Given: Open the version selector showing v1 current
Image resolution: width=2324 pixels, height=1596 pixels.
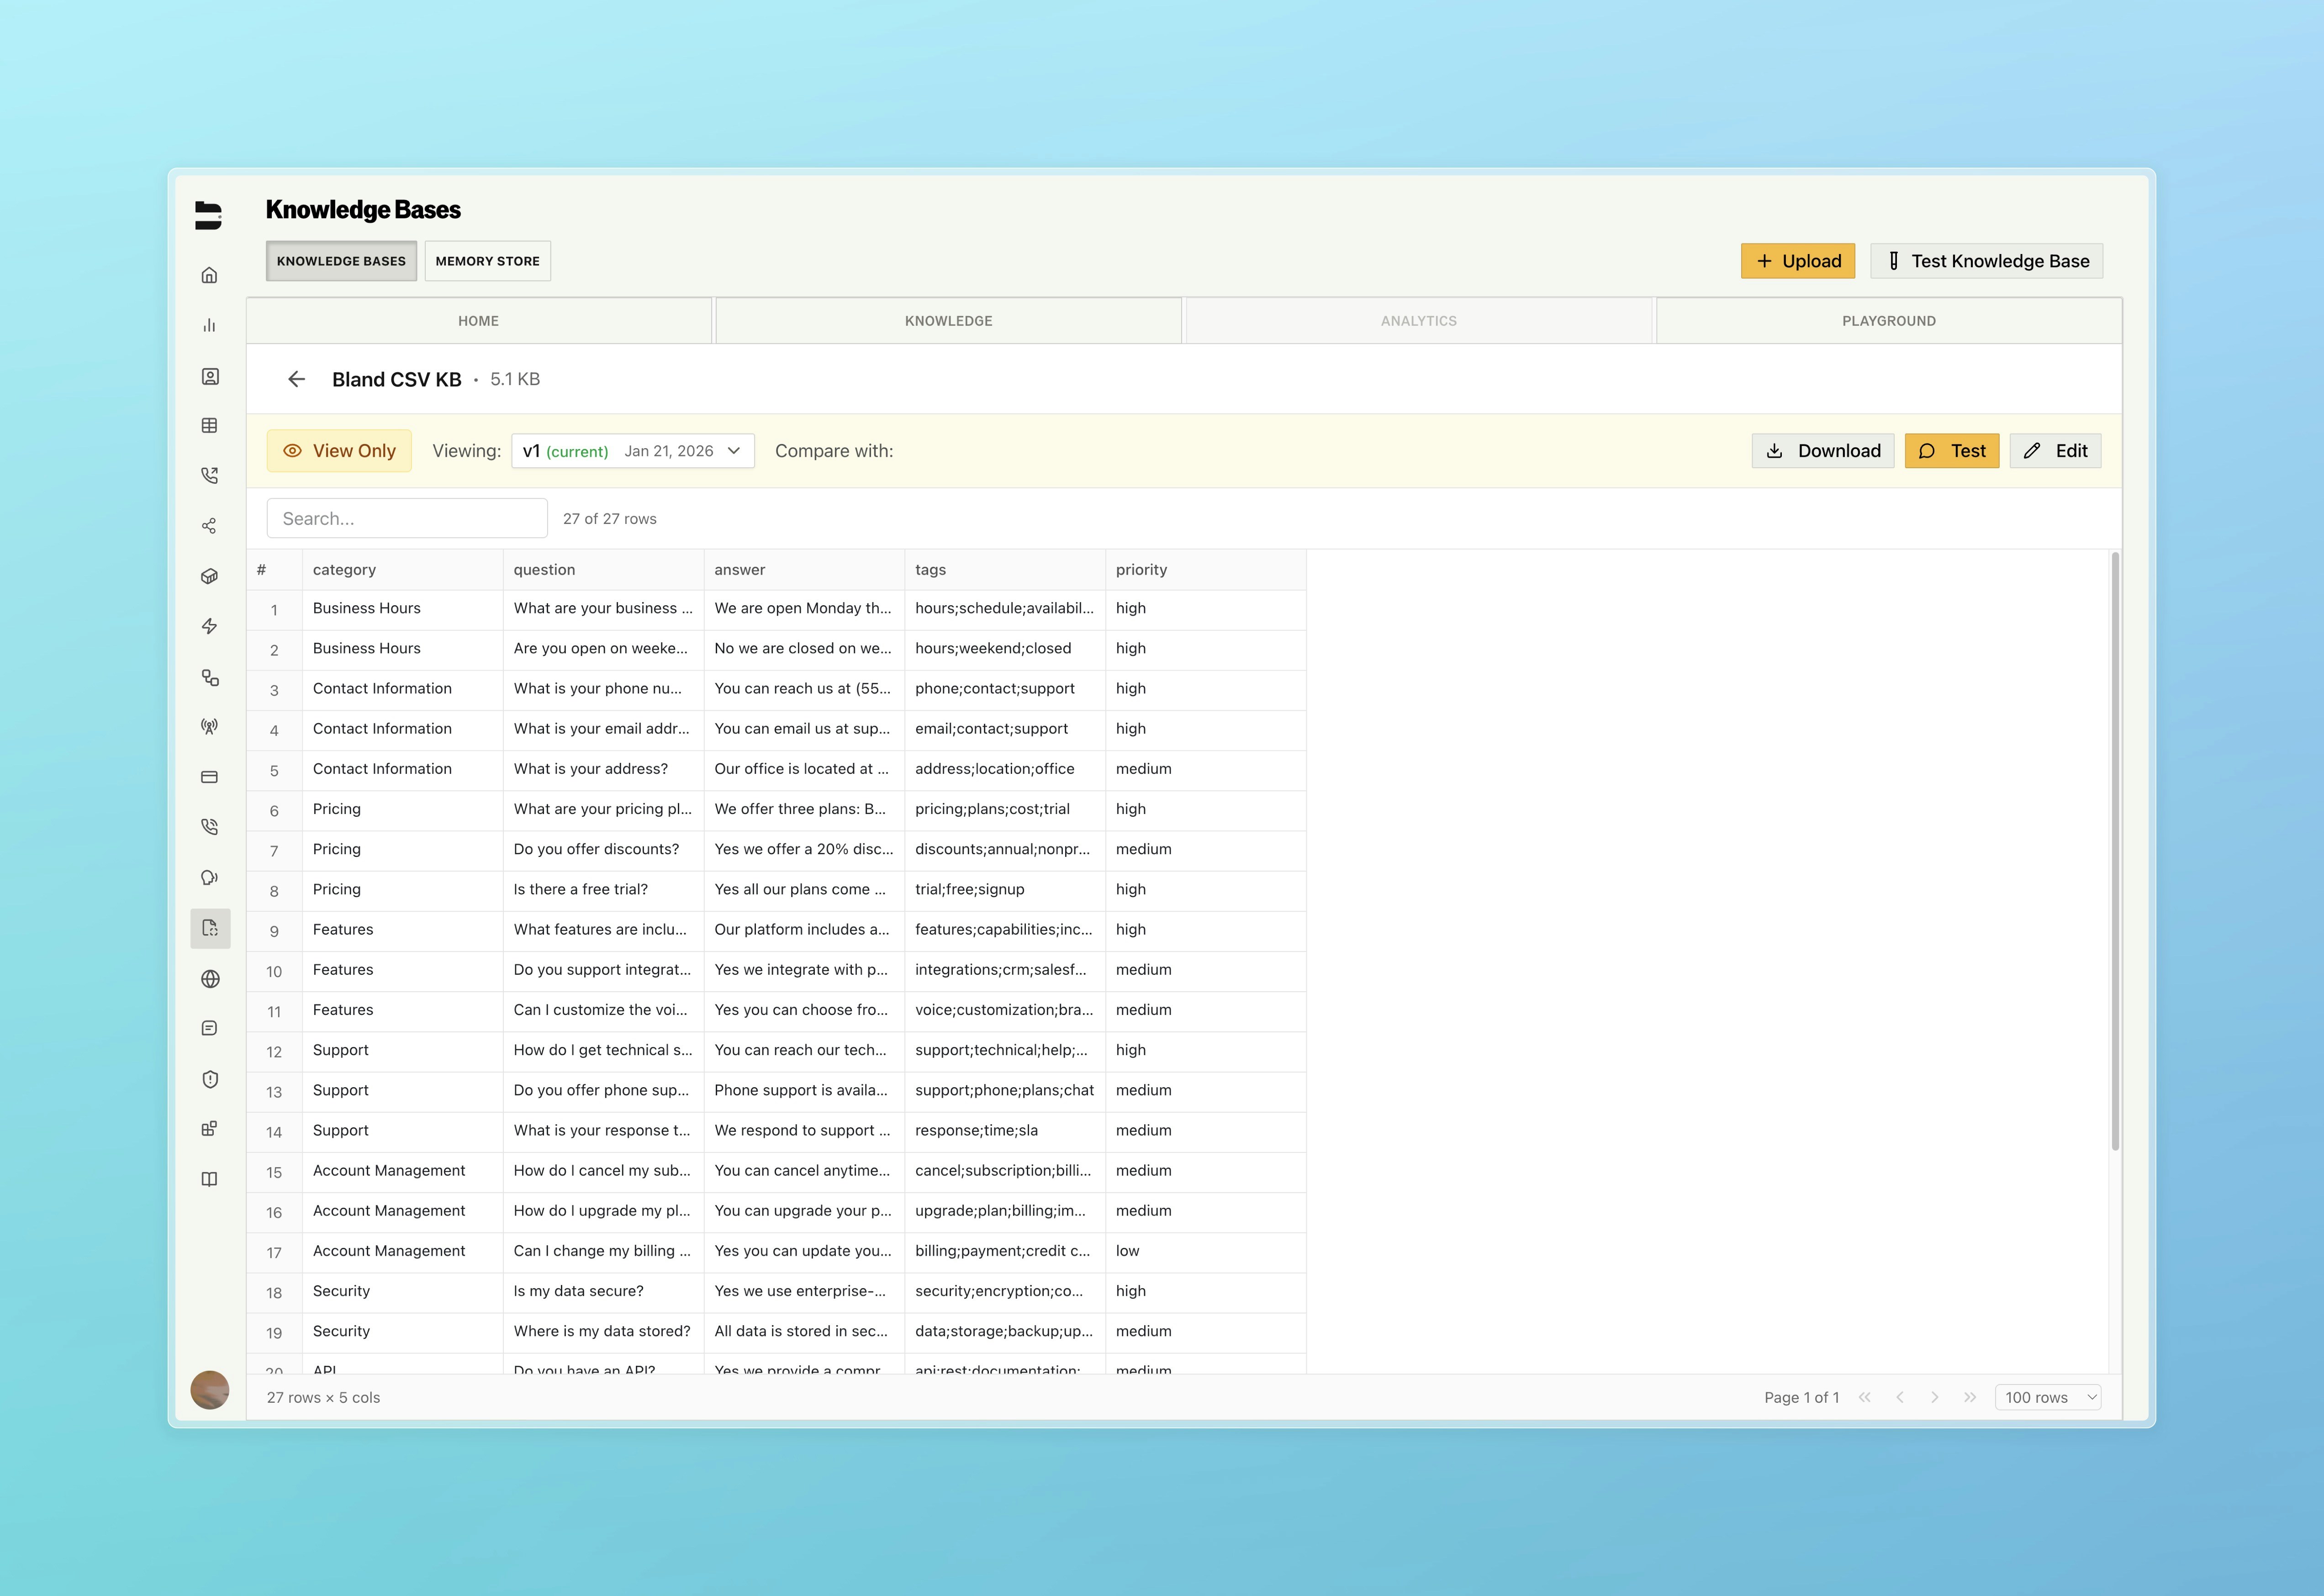Looking at the screenshot, I should click(632, 450).
